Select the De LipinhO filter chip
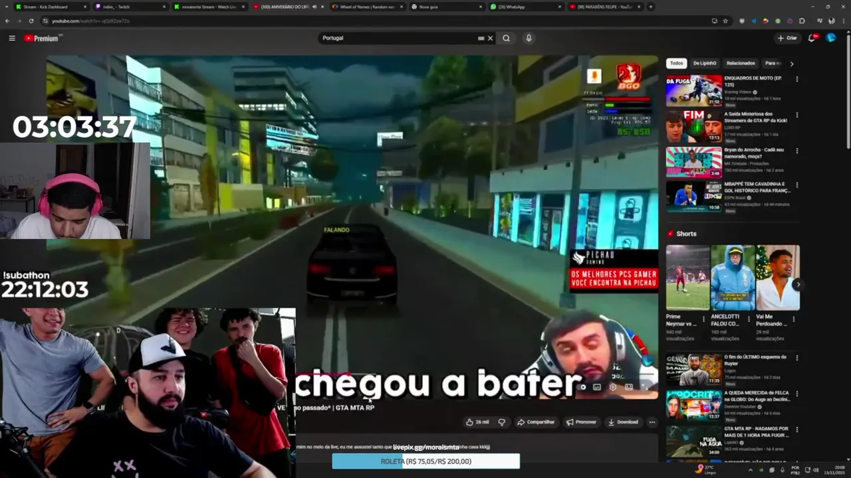This screenshot has width=851, height=478. pyautogui.click(x=705, y=63)
